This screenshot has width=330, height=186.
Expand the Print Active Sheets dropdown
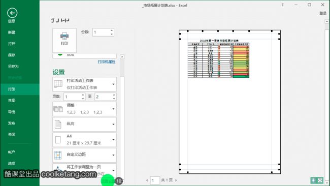(x=84, y=84)
